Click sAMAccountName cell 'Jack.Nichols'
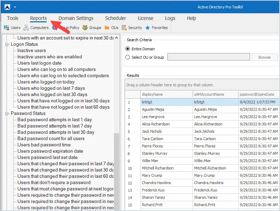Viewport: 280px width, 211px height. tap(216, 131)
